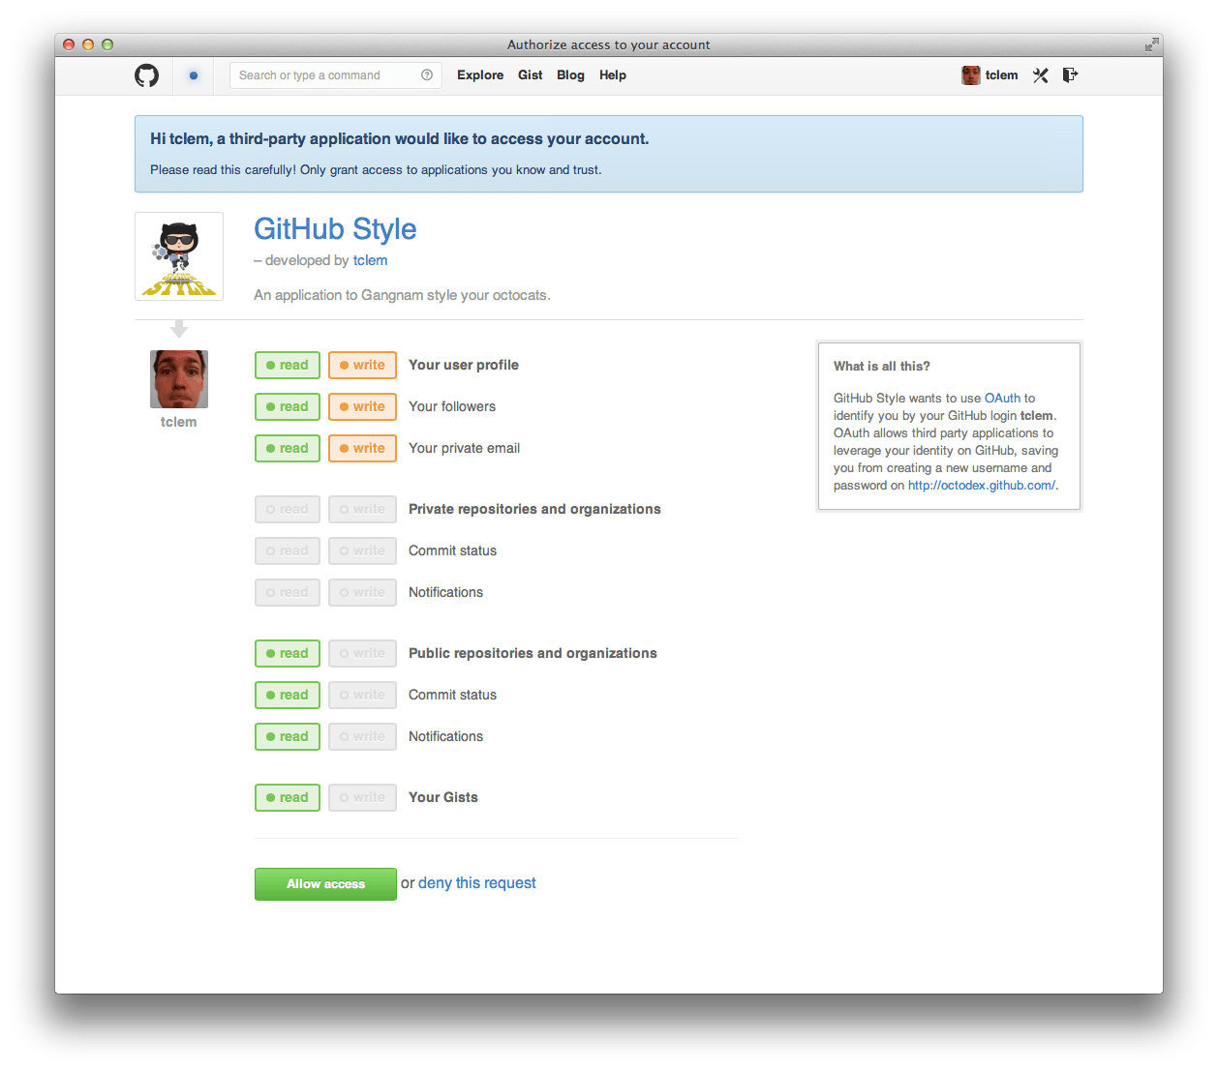Click the GitHub Style app logo
The height and width of the screenshot is (1070, 1218).
179,256
